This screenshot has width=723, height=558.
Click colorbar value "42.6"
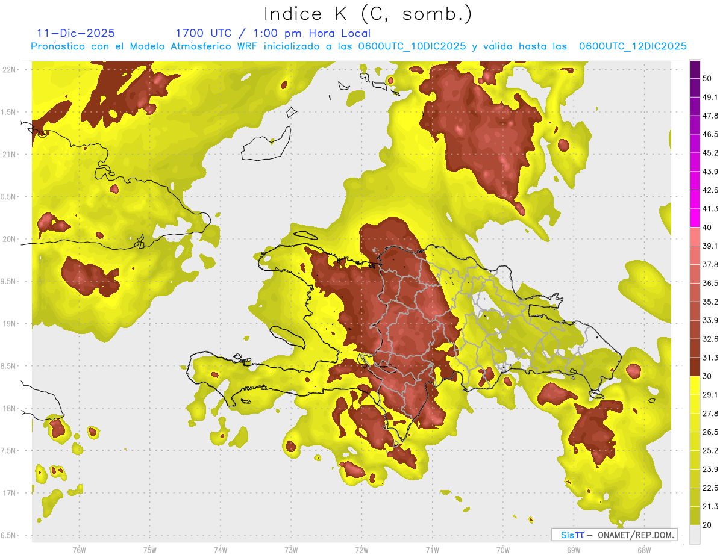click(711, 190)
